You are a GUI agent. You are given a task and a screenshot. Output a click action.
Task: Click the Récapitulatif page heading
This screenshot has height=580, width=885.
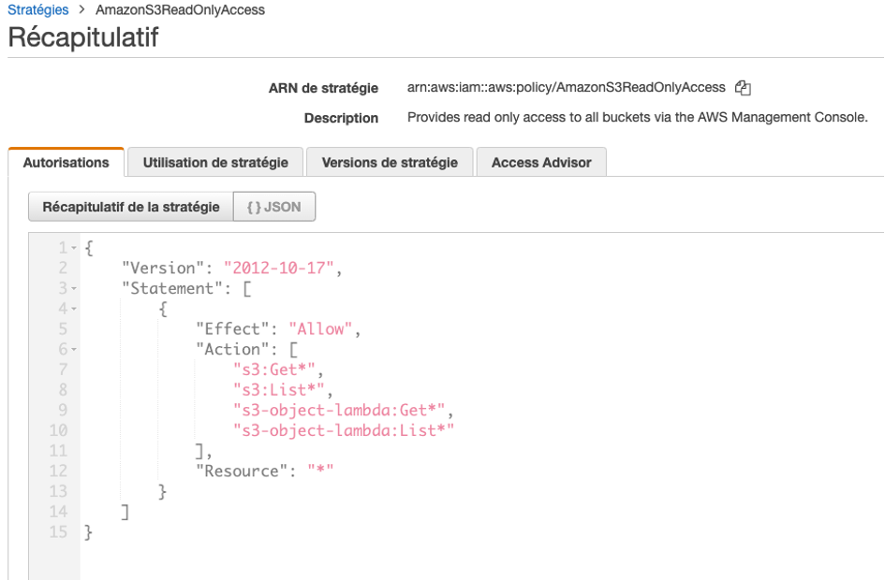(83, 37)
